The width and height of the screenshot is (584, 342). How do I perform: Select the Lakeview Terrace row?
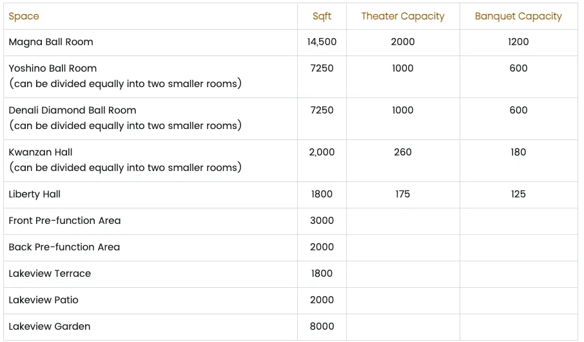[291, 274]
